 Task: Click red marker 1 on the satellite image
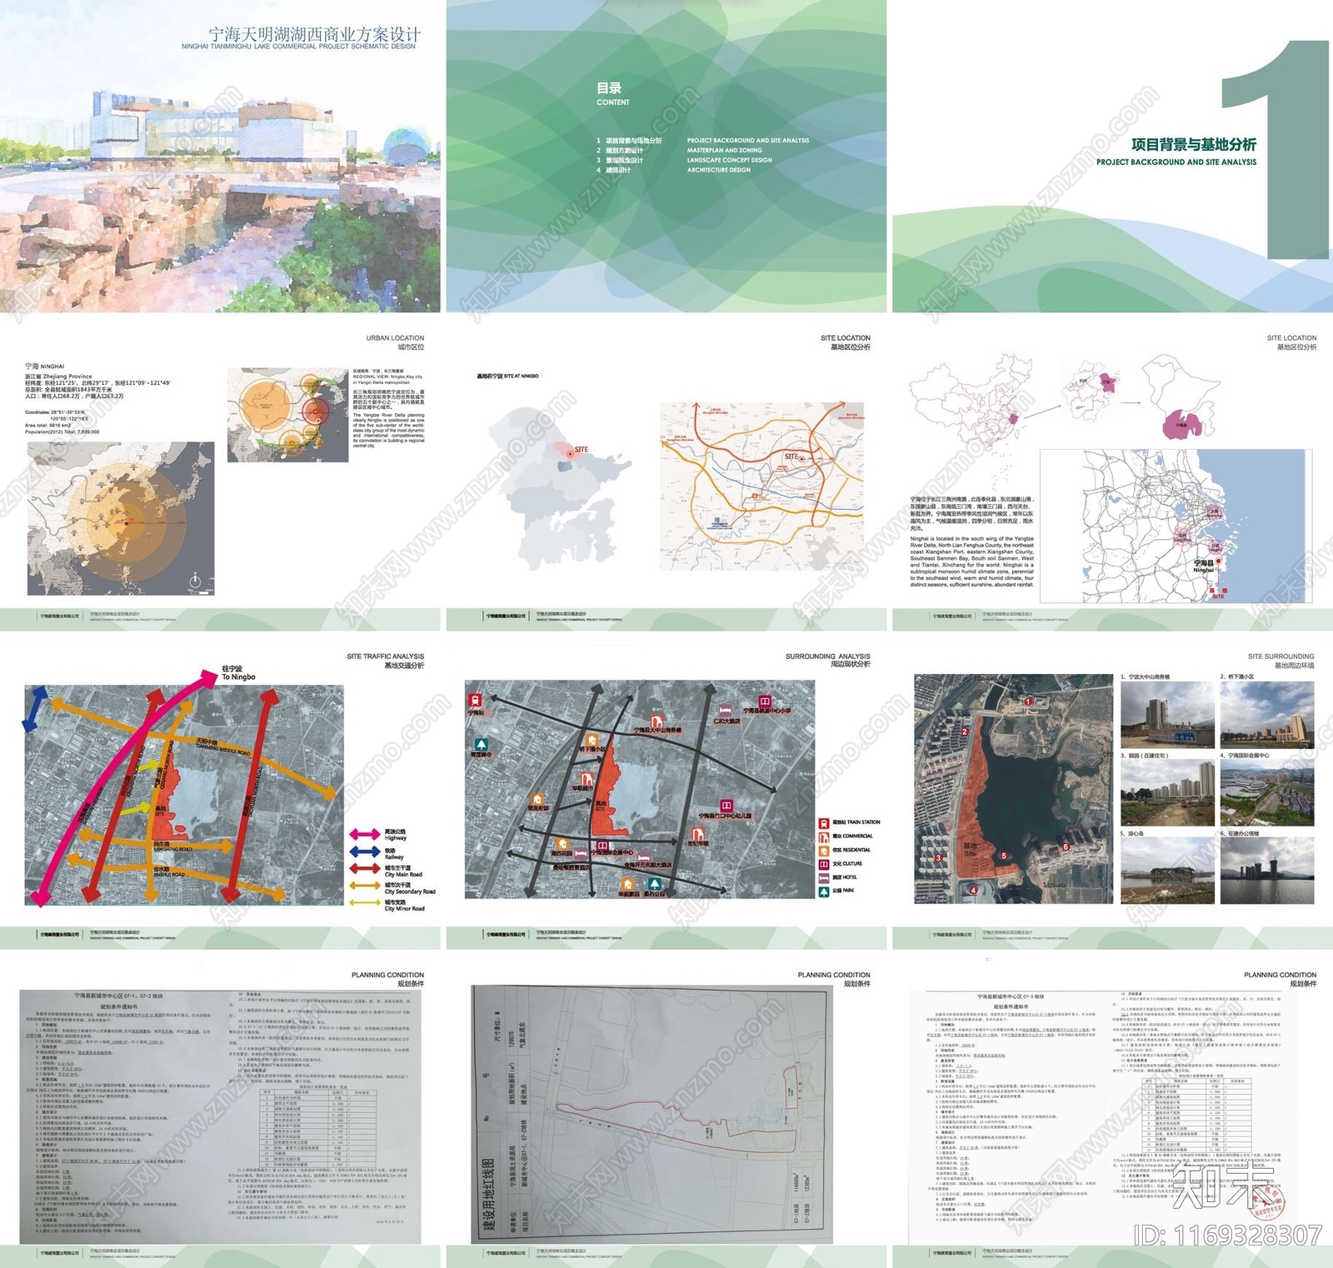tap(1028, 701)
